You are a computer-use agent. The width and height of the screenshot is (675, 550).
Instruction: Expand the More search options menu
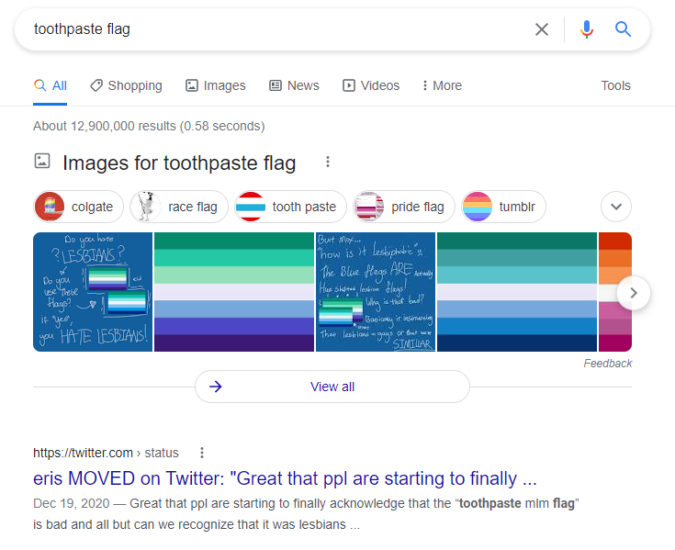click(442, 85)
